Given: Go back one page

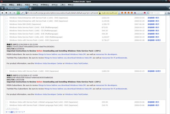Looking at the screenshot, I should (6, 13).
